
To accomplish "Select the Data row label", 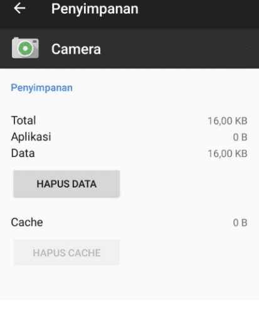I will [x=23, y=153].
